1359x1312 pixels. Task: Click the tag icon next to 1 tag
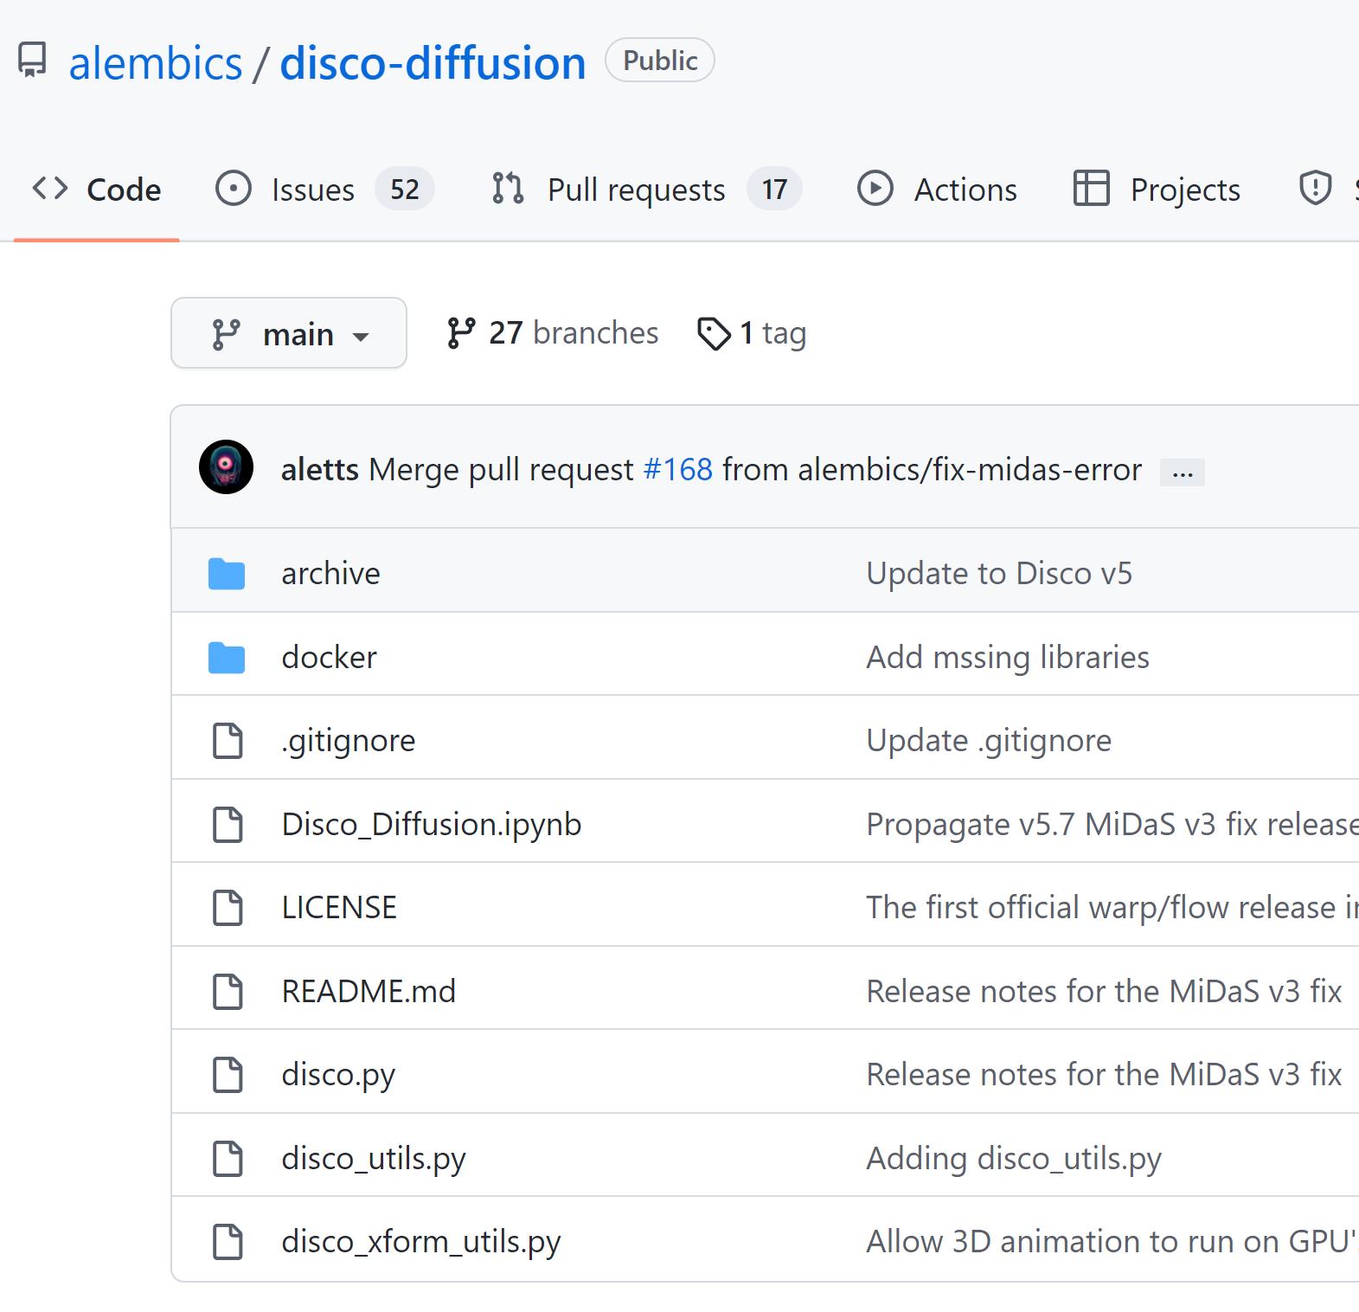tap(714, 334)
